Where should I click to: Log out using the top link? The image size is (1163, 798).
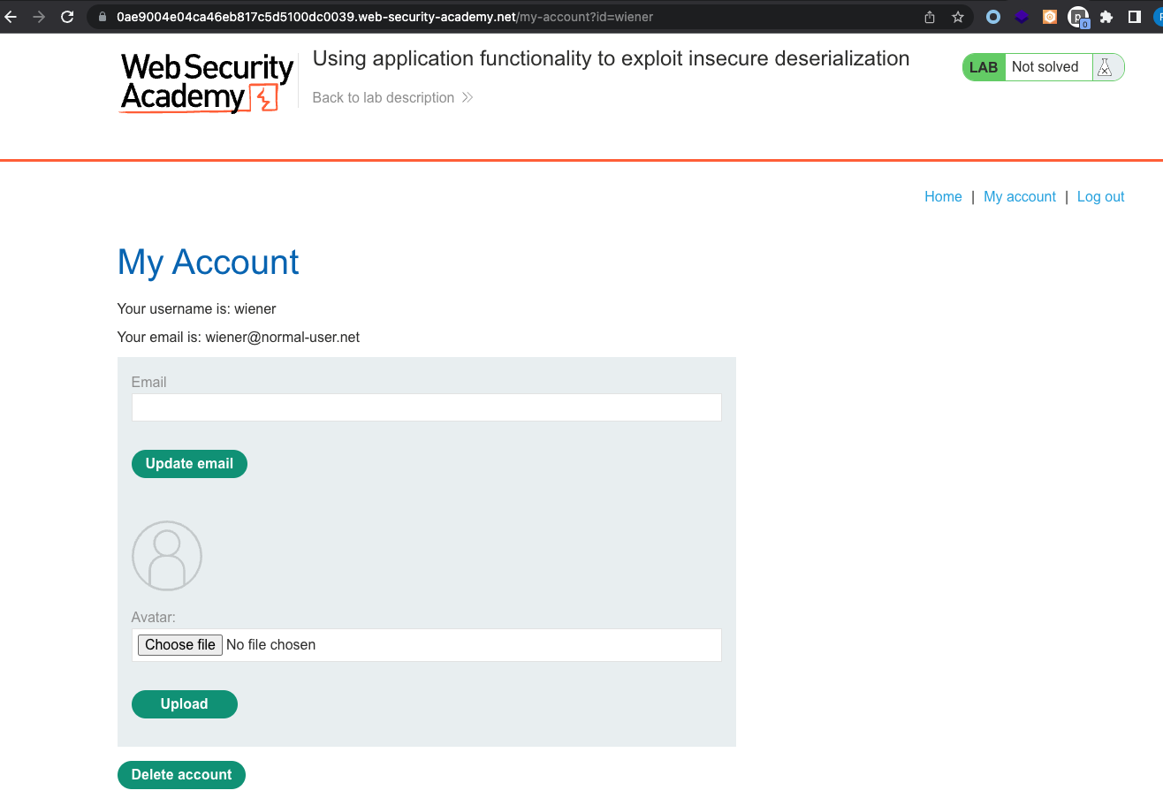point(1101,197)
